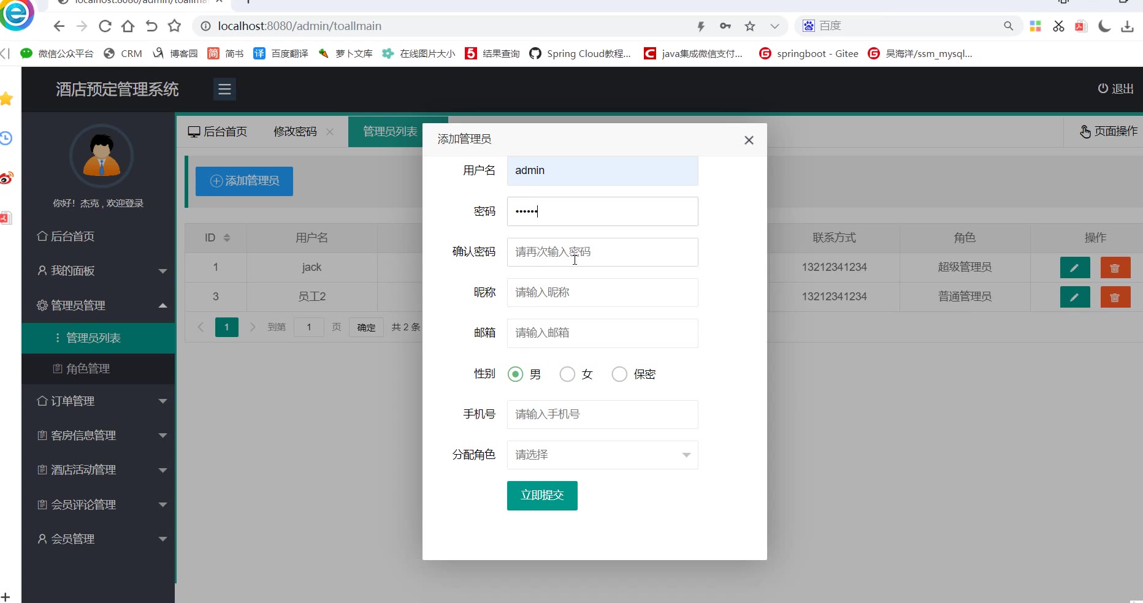Click the 立即提交 submit button
The image size is (1143, 603).
(x=542, y=496)
